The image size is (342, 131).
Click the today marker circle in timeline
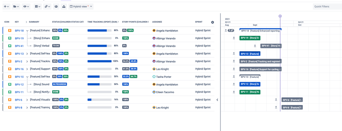(280, 16)
